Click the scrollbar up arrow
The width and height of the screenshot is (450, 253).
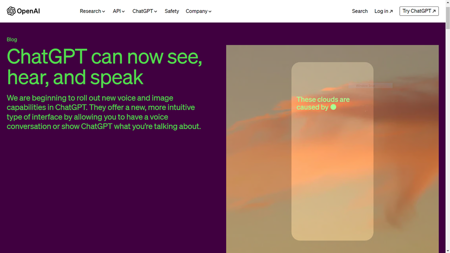448,2
